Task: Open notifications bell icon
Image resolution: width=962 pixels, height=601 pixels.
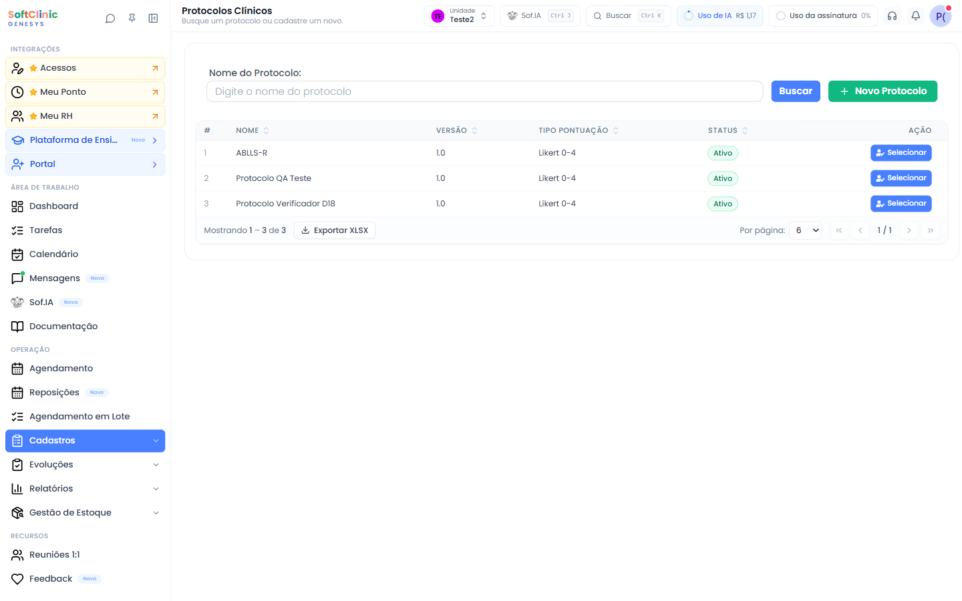Action: click(916, 16)
